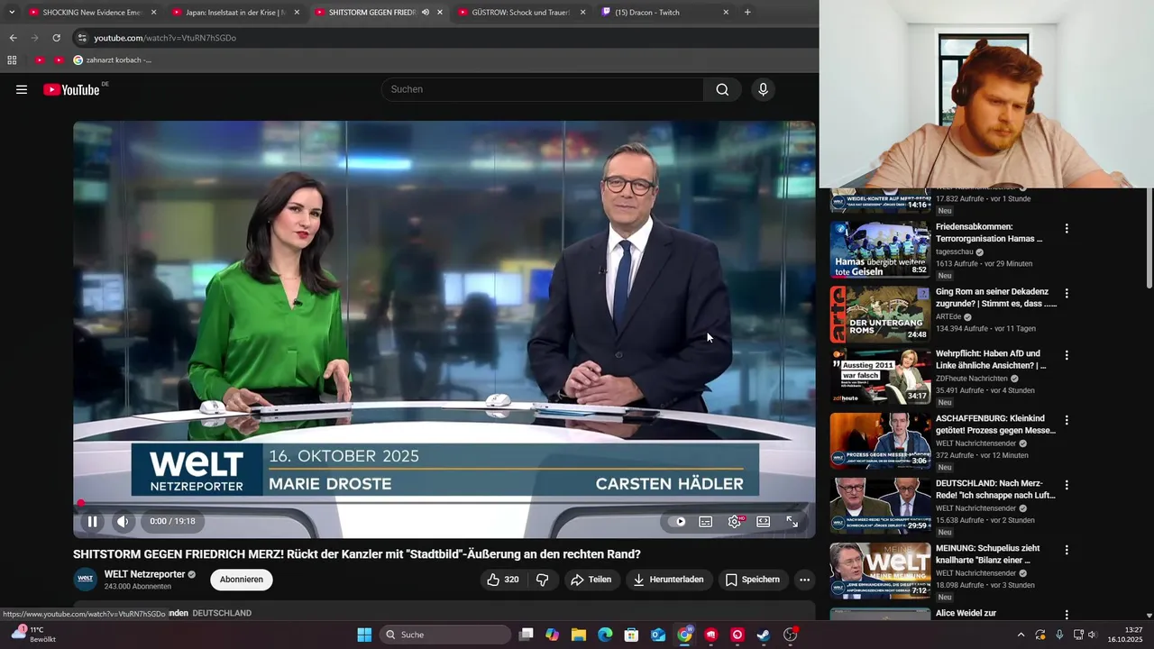Enter fullscreen using the player corner icon
Image resolution: width=1154 pixels, height=649 pixels.
[792, 521]
